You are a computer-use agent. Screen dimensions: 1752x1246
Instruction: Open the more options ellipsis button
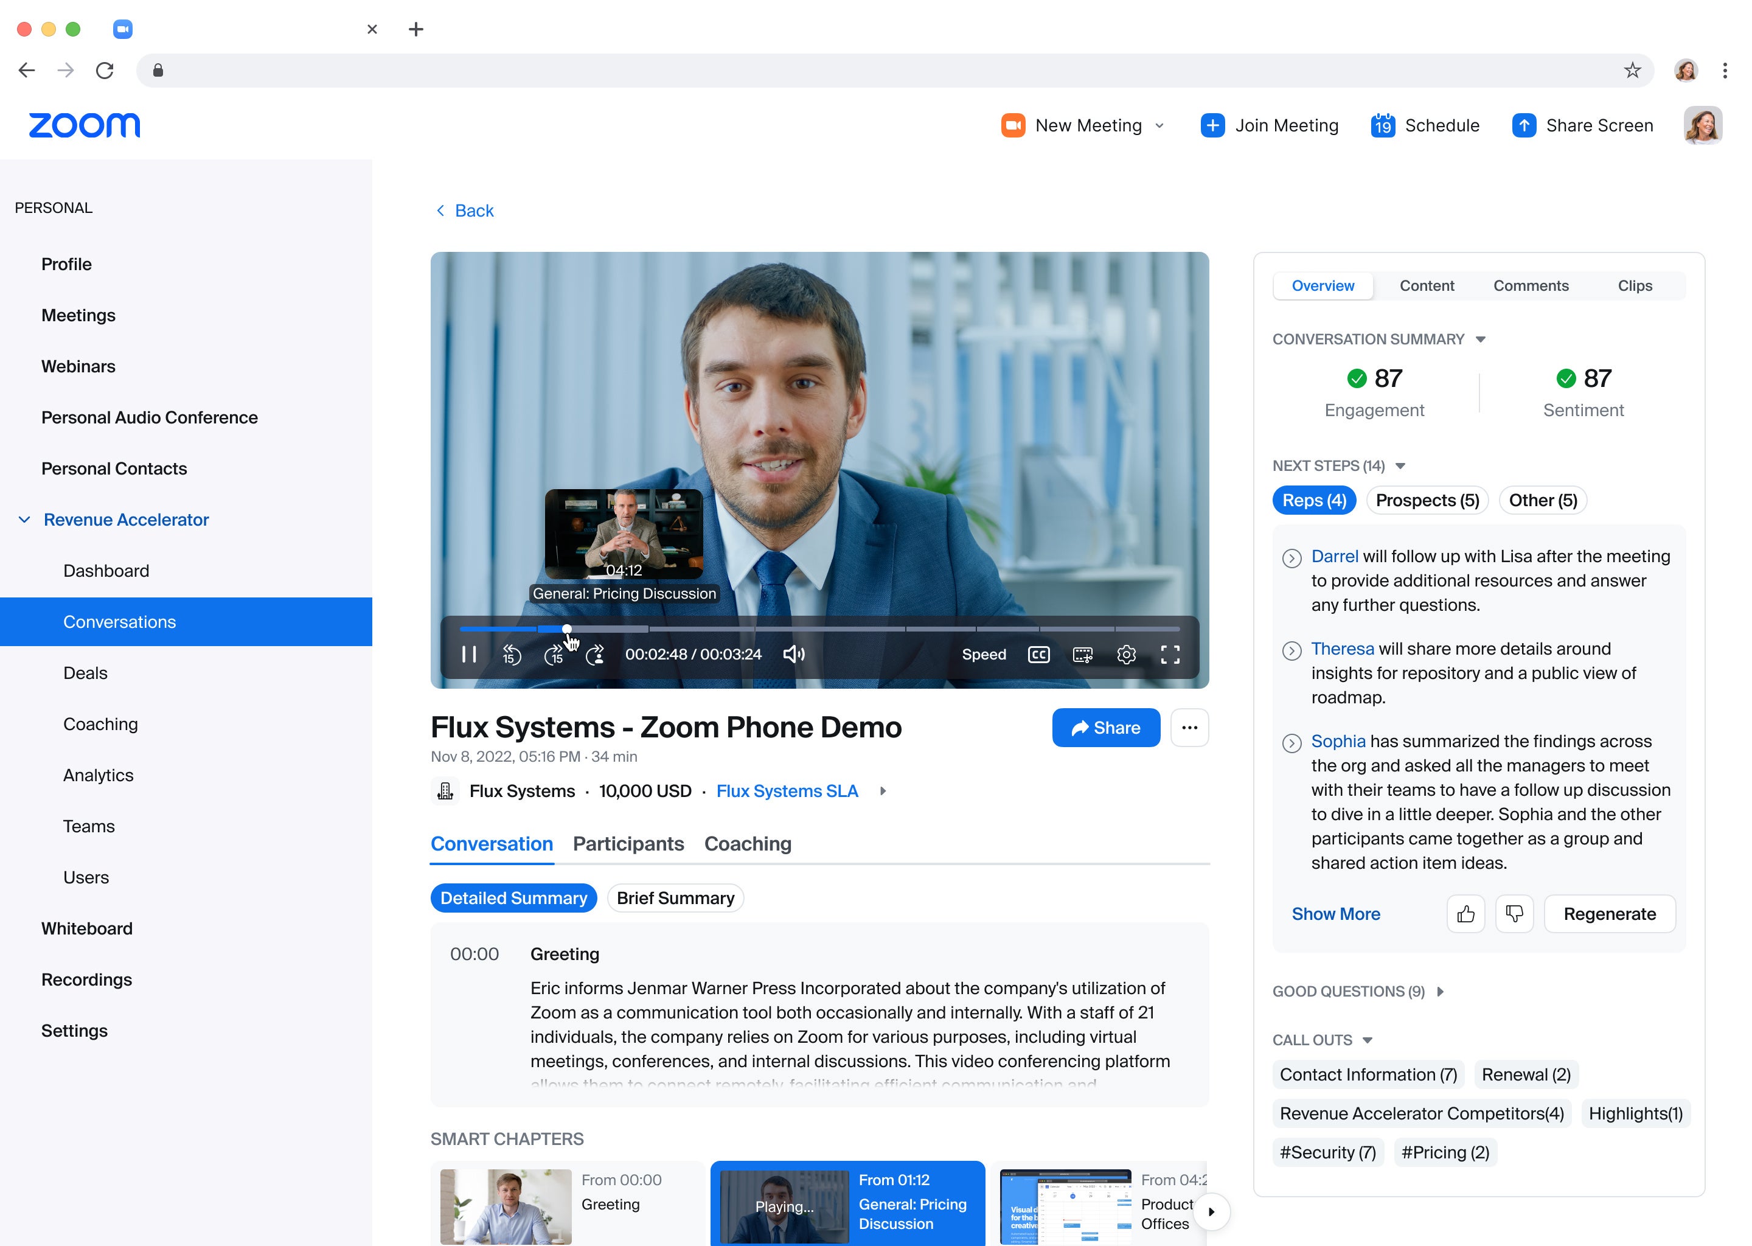[1189, 728]
